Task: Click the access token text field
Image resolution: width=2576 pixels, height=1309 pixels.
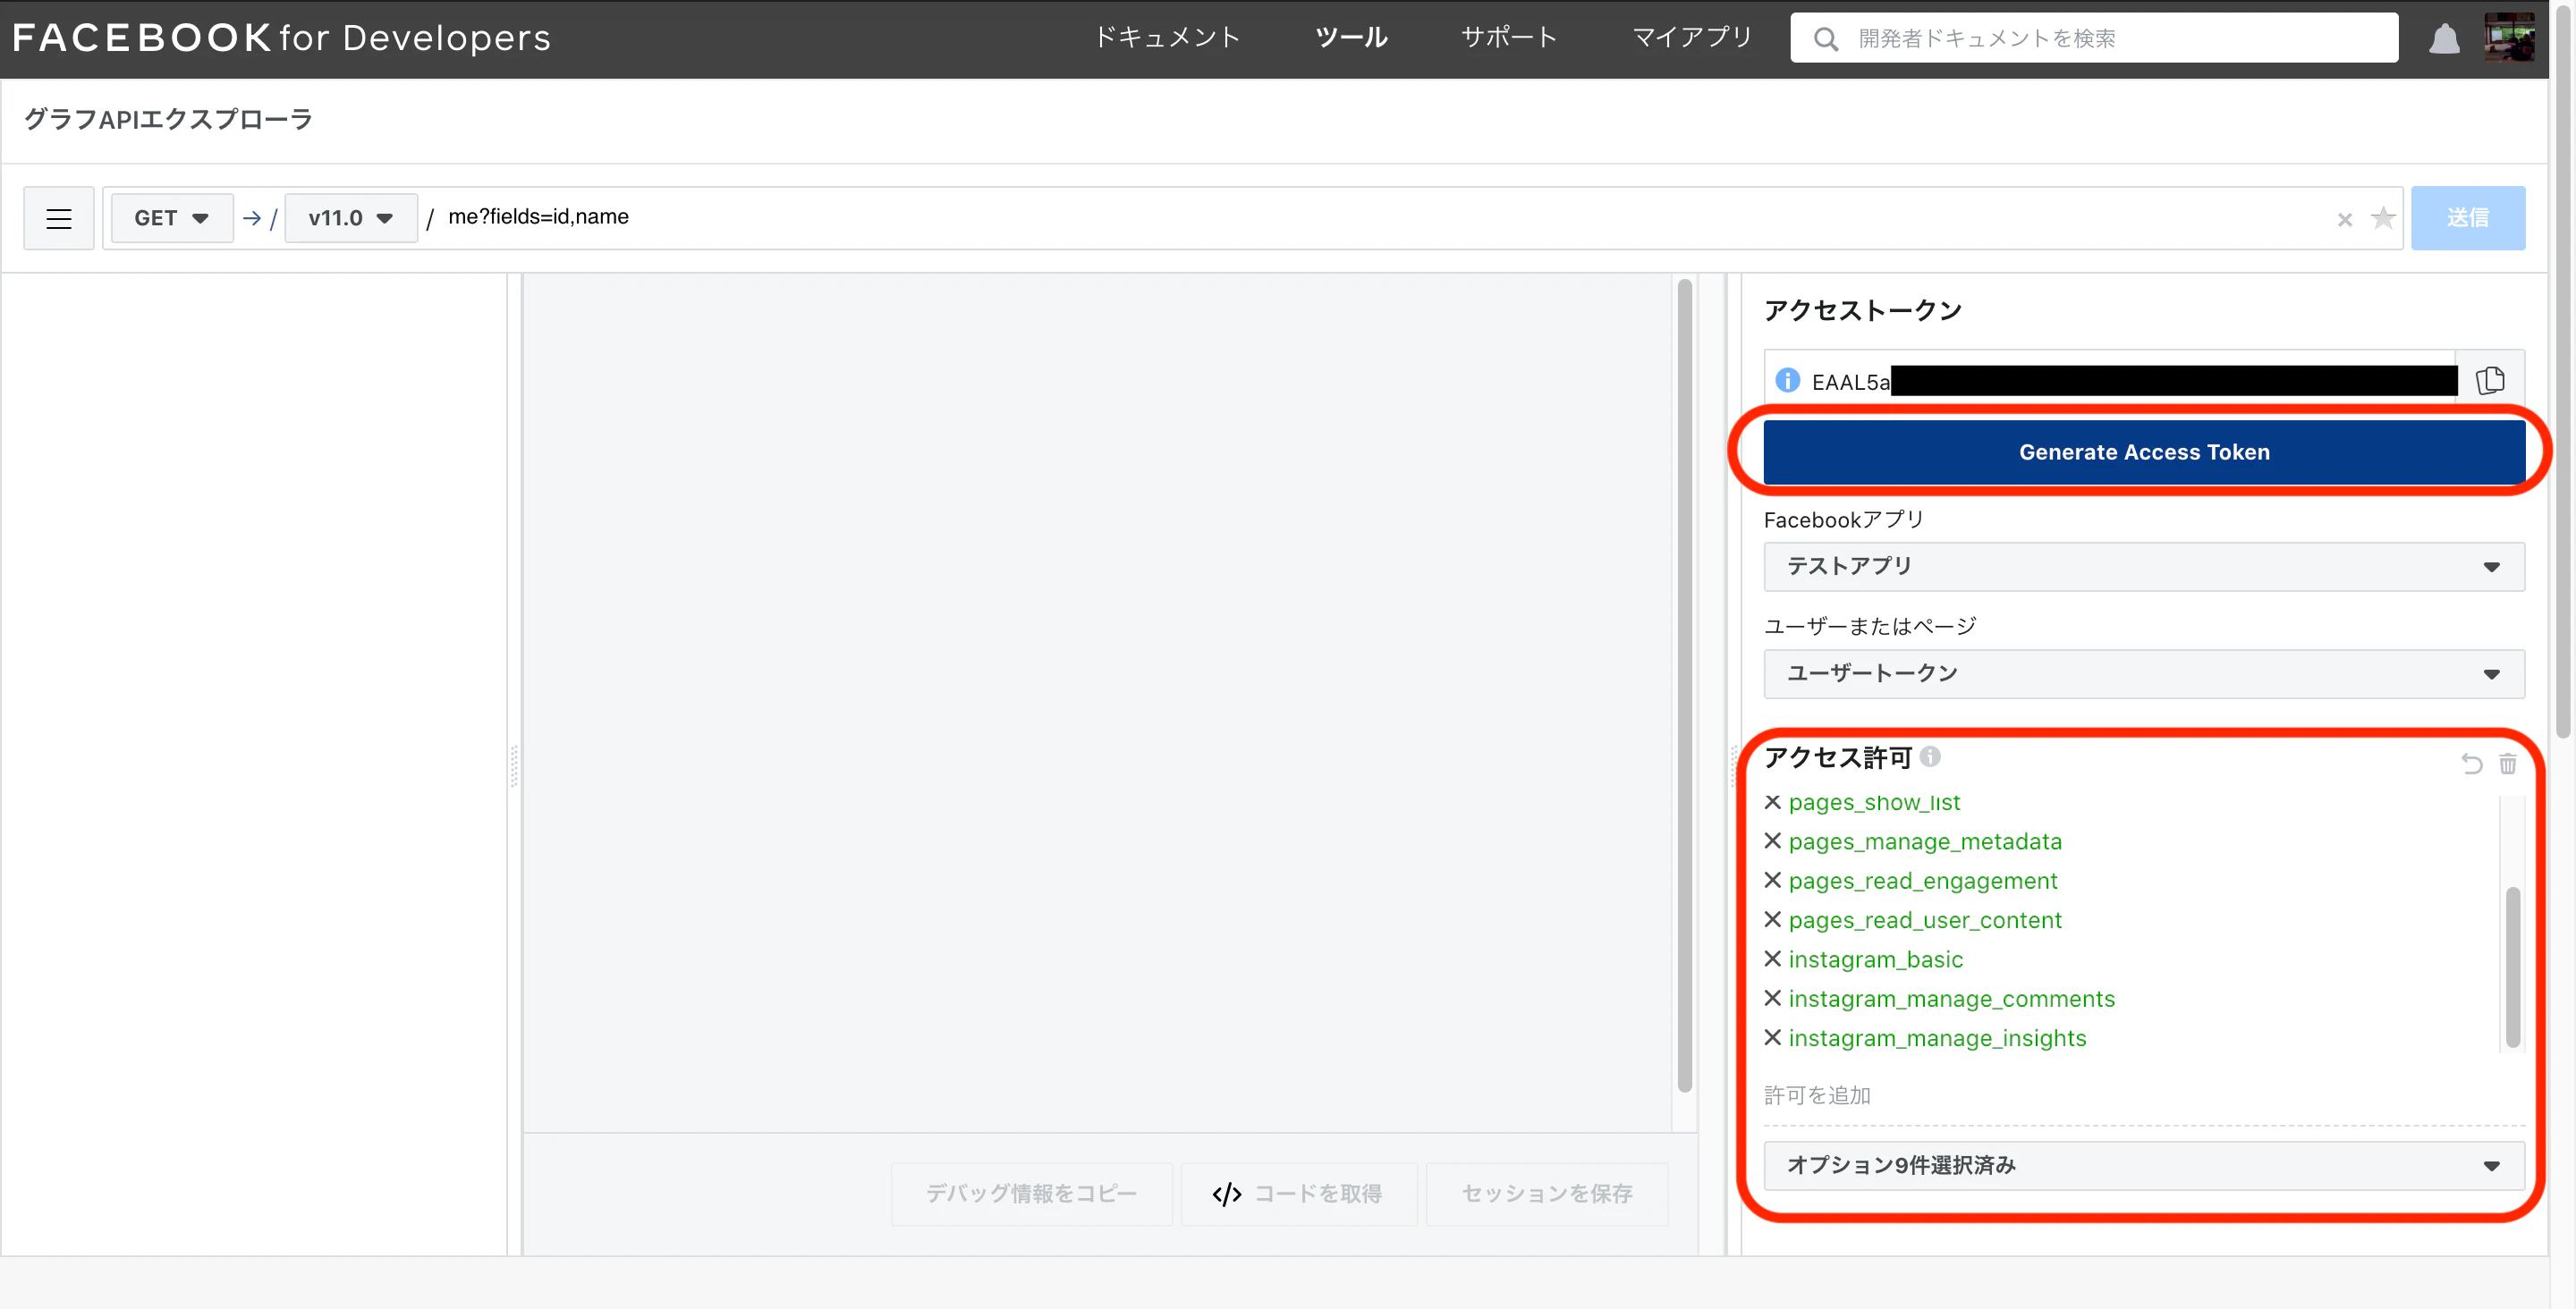Action: point(2110,380)
